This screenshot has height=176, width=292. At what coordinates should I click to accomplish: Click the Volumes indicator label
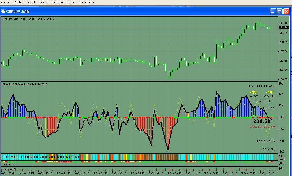tap(9, 169)
